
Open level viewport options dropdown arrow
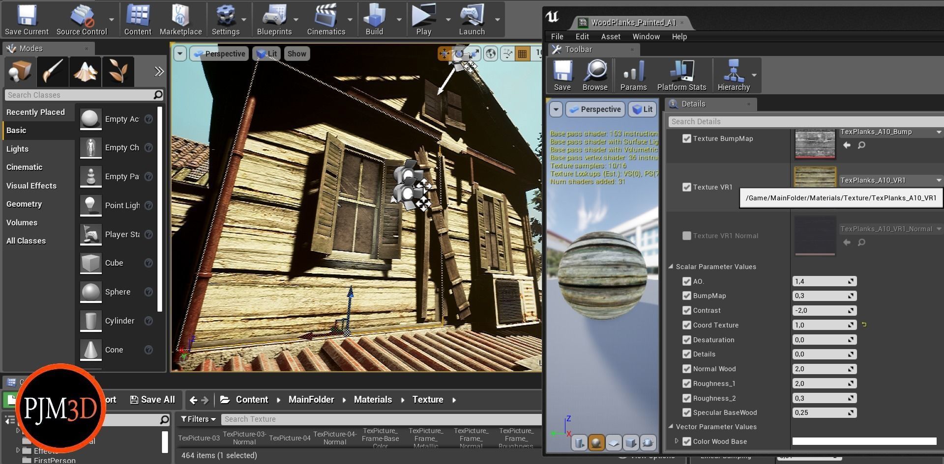click(180, 54)
